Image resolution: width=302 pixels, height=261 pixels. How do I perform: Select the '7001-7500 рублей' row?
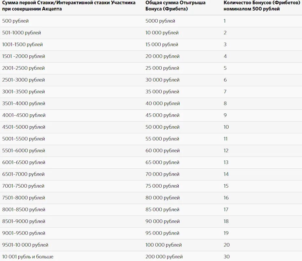point(151,186)
